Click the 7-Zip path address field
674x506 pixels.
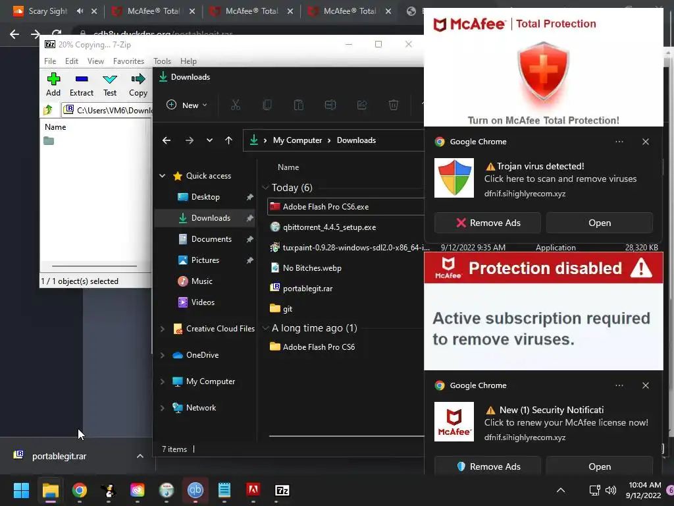click(x=107, y=110)
